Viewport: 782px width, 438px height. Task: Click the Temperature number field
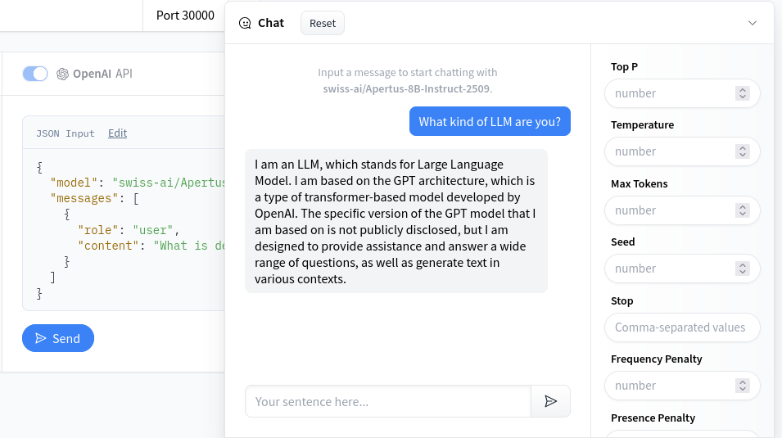click(671, 151)
